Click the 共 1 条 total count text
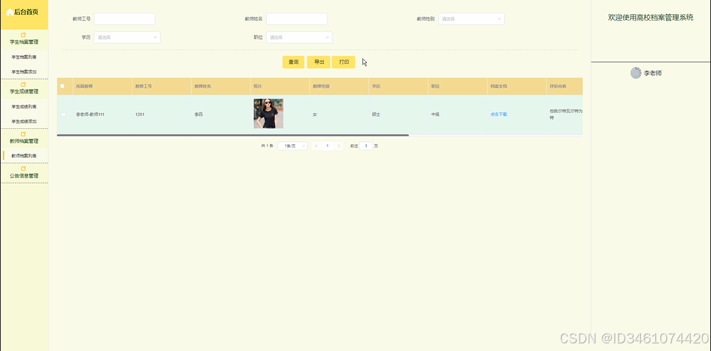The height and width of the screenshot is (351, 711). point(267,146)
